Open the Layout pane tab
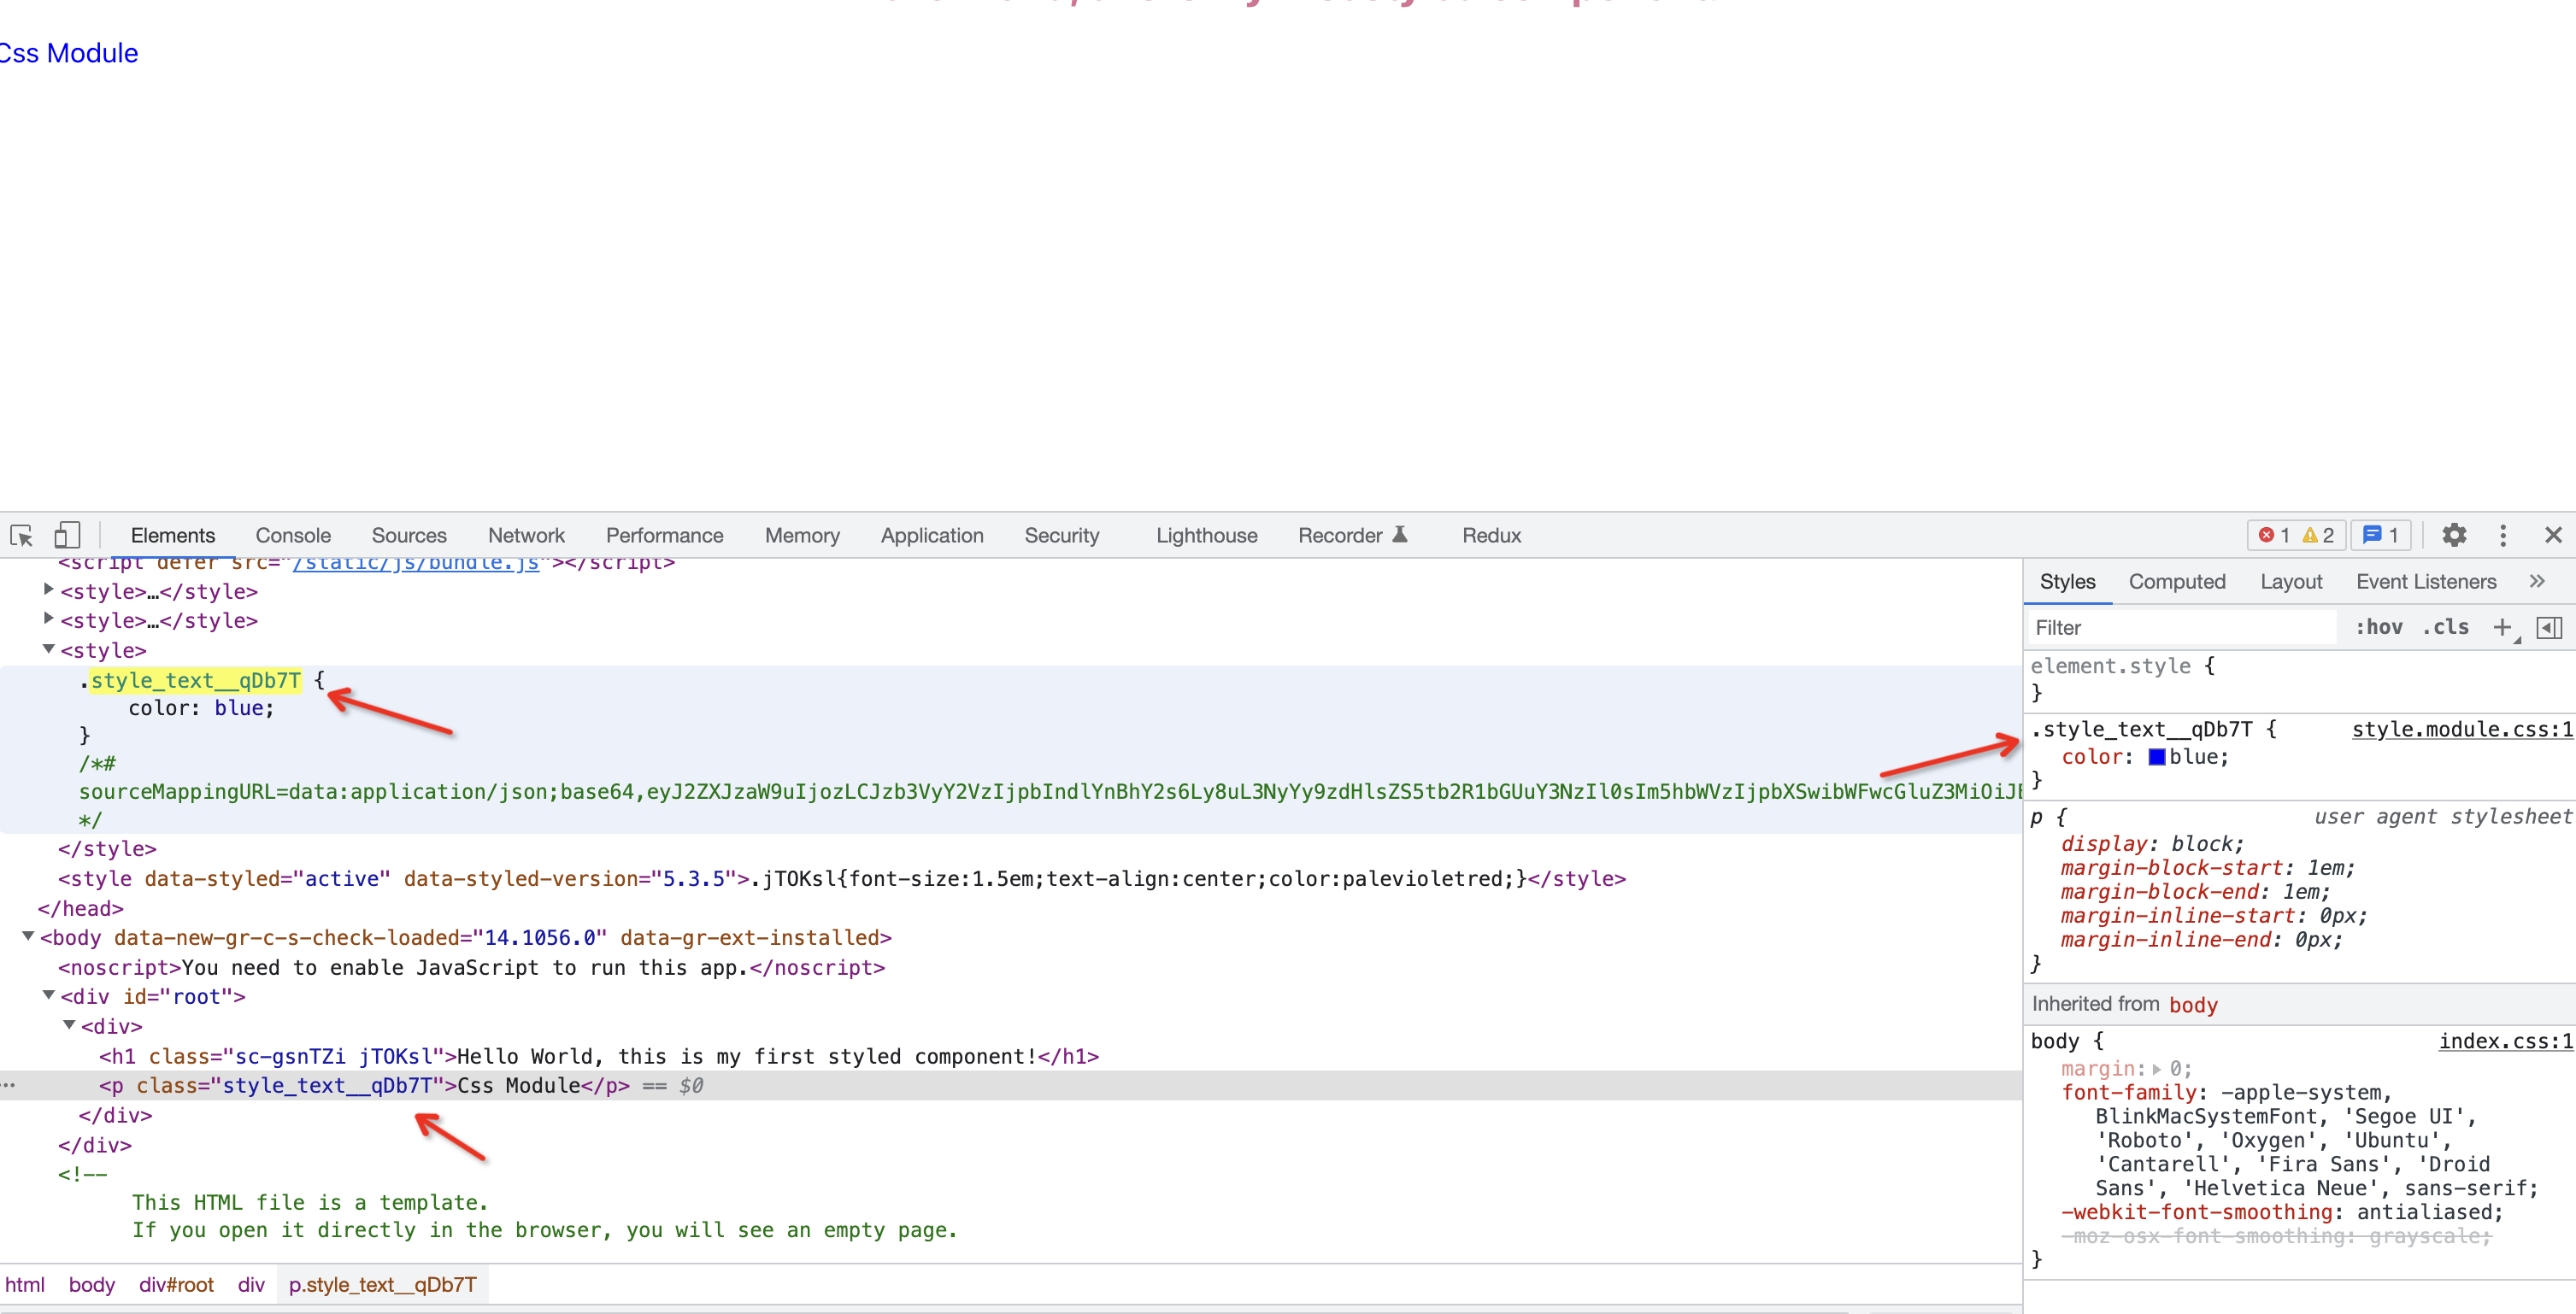The width and height of the screenshot is (2576, 1314). [2291, 582]
